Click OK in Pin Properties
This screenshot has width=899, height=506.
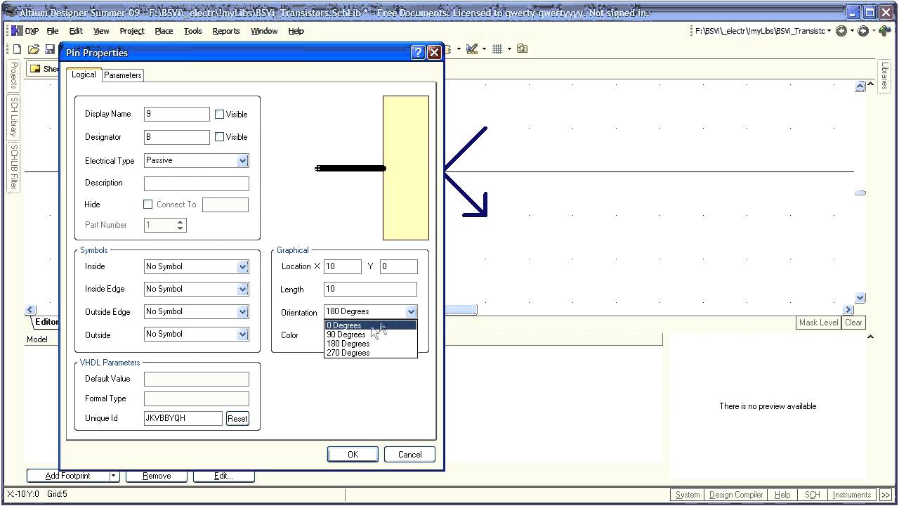(353, 454)
